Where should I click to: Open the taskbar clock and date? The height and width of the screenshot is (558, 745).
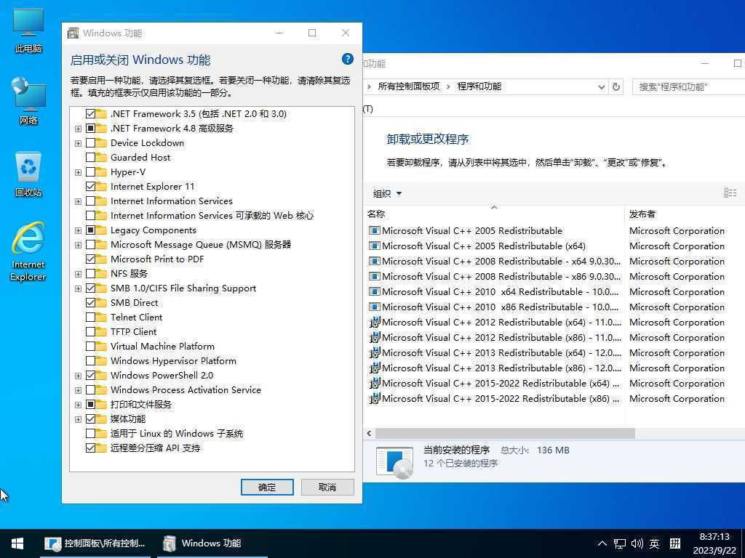714,543
